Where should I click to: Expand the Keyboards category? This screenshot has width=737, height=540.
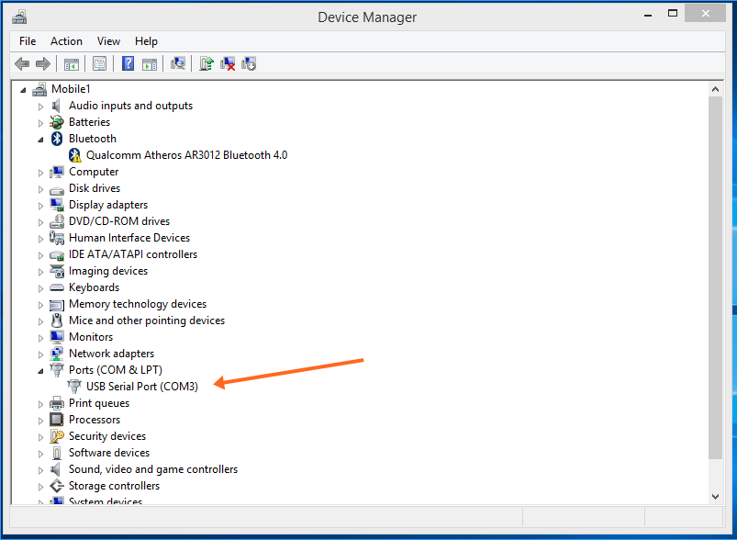[40, 287]
